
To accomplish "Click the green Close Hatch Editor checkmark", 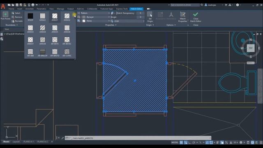I will click(x=196, y=14).
